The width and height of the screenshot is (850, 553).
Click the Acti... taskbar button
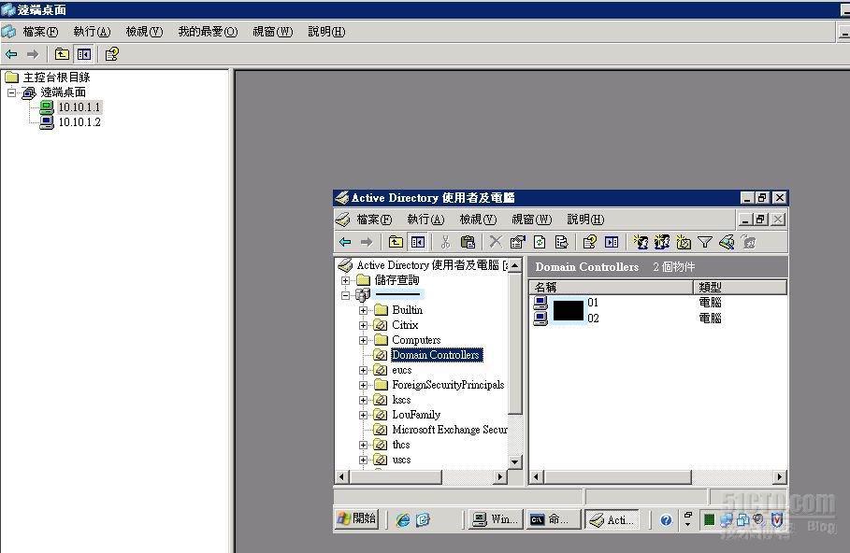pyautogui.click(x=612, y=520)
